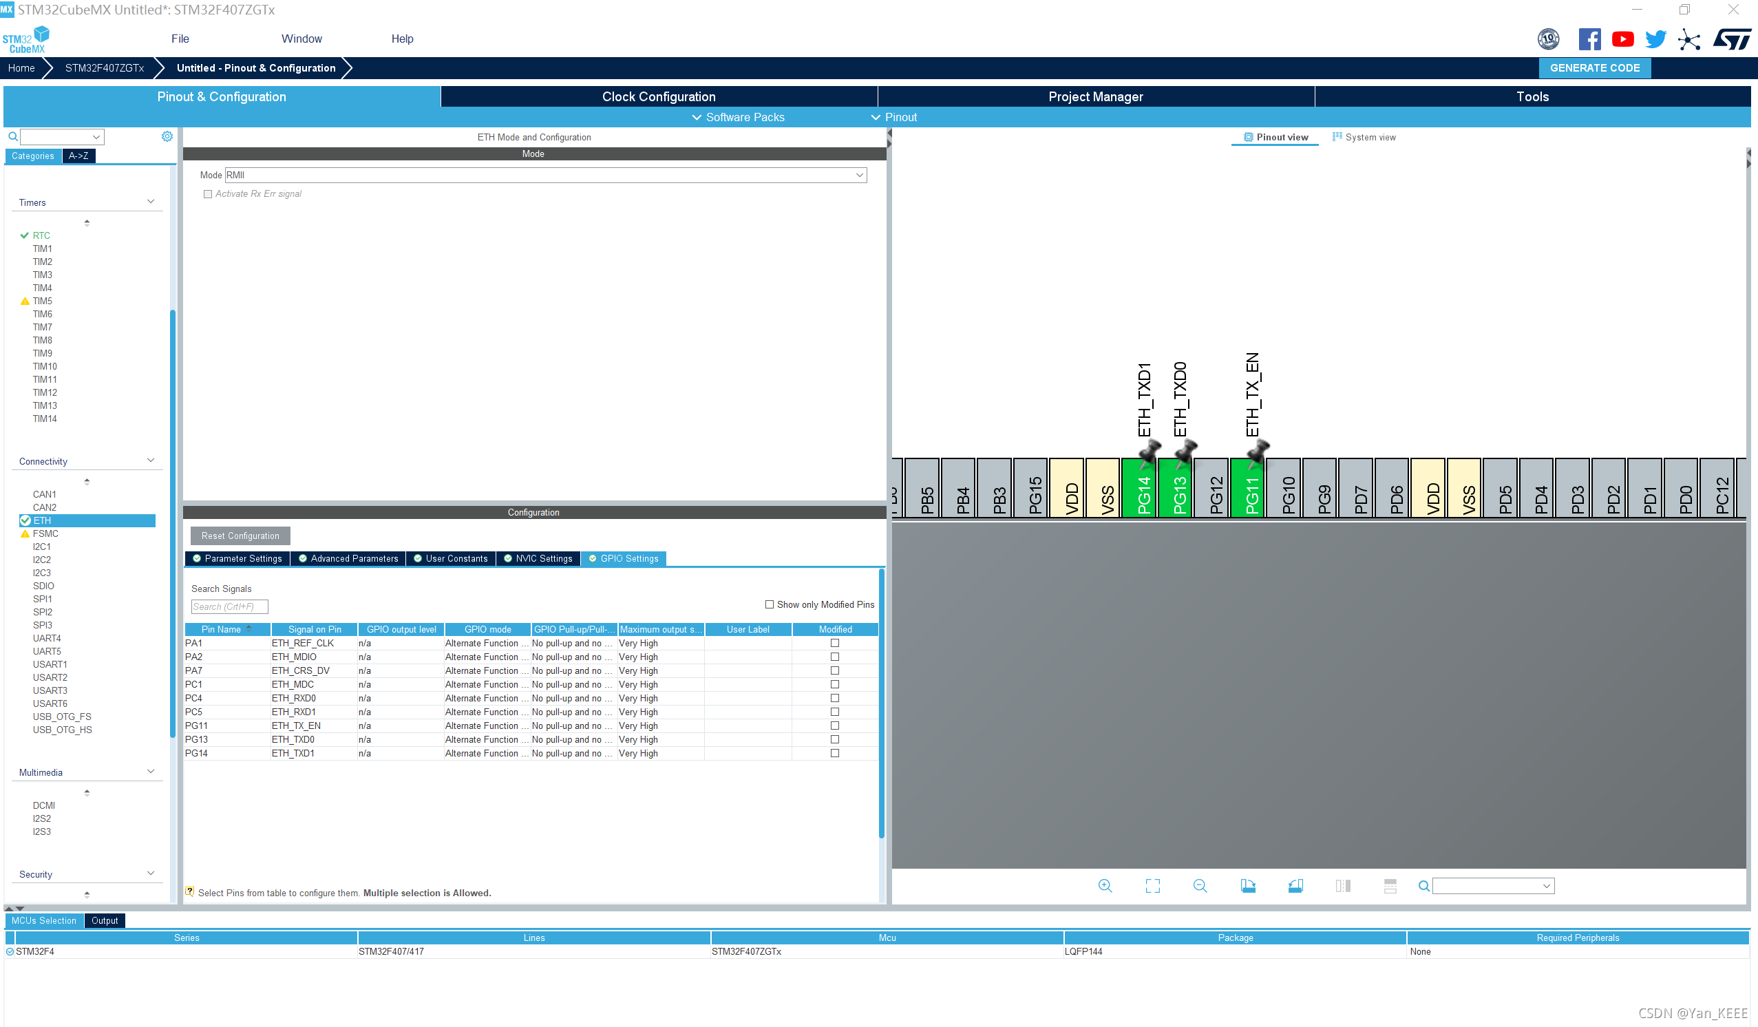Open the NVIC Settings tab

(x=538, y=558)
